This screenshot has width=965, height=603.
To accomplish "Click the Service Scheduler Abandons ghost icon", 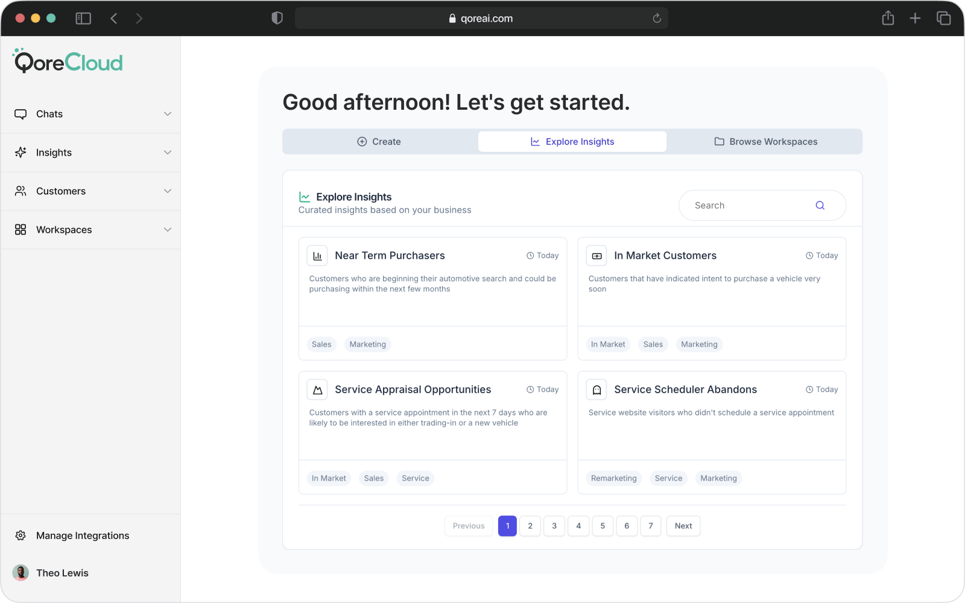I will point(596,390).
